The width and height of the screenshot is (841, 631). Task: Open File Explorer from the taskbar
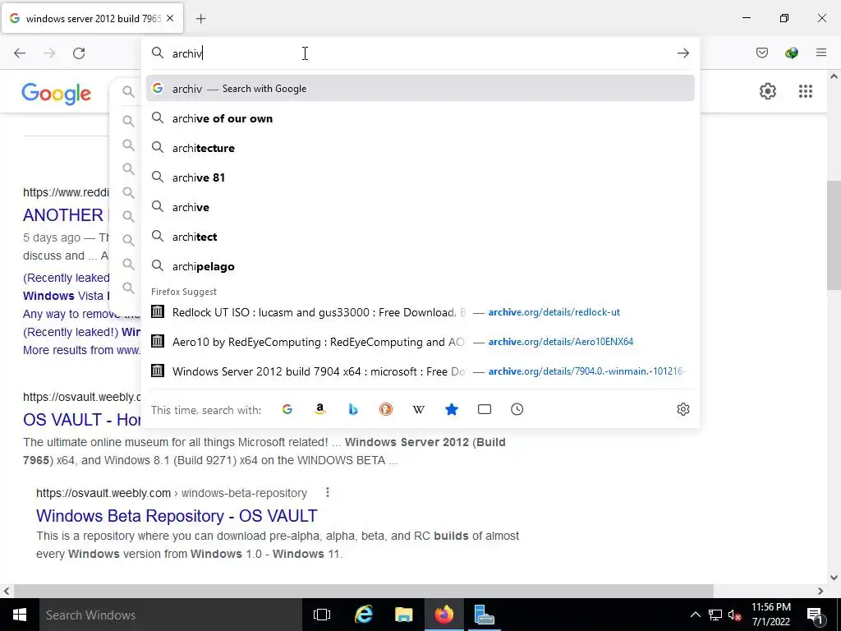tap(404, 615)
